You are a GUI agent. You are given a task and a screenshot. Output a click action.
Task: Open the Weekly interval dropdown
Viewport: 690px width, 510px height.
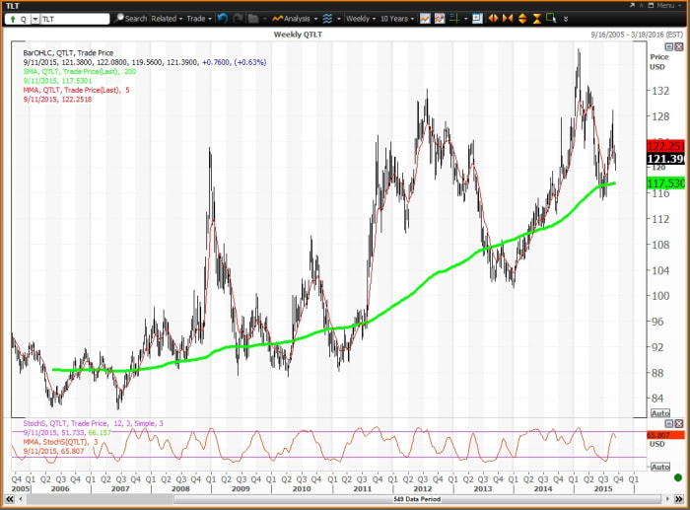coord(361,18)
